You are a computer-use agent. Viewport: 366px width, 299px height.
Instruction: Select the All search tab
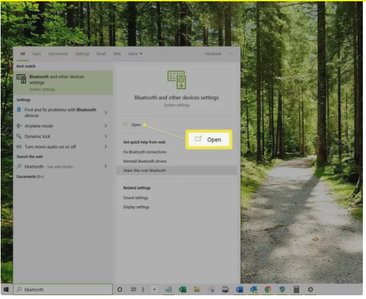23,53
